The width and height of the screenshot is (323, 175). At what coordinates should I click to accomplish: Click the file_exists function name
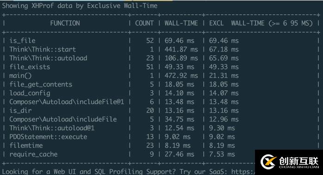[30, 67]
